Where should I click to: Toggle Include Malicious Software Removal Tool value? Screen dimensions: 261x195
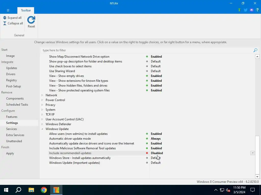pos(156,148)
